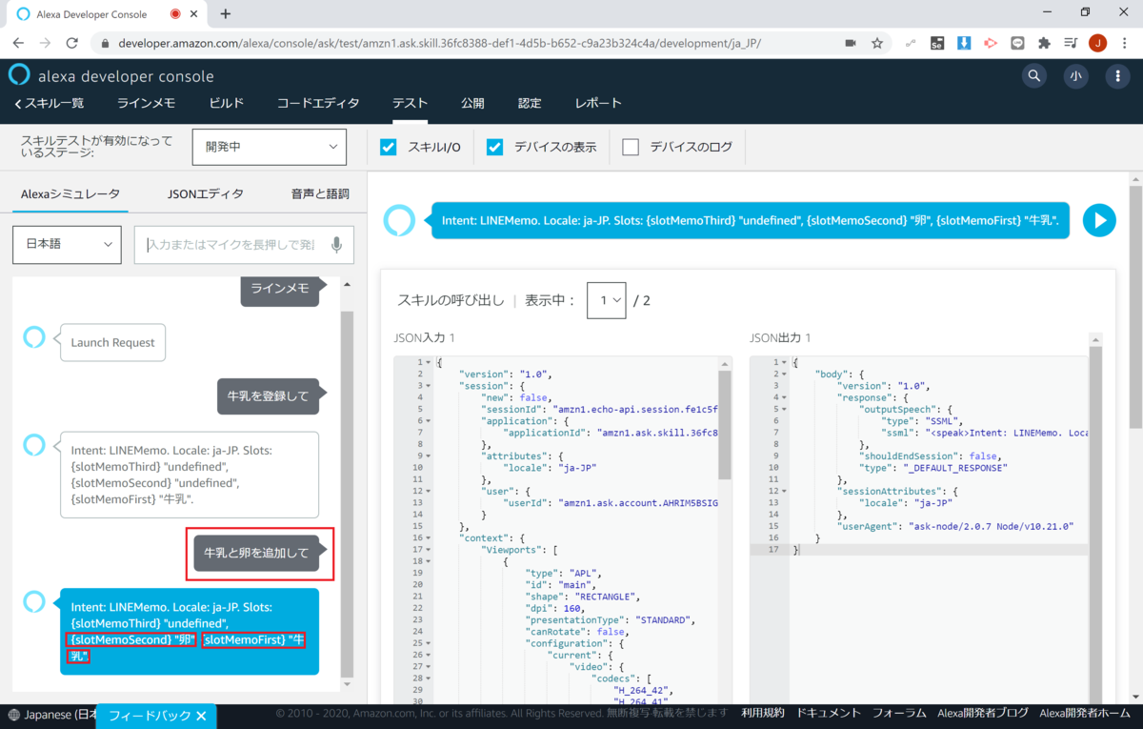Open the 公開 tab
The height and width of the screenshot is (729, 1143).
point(472,103)
